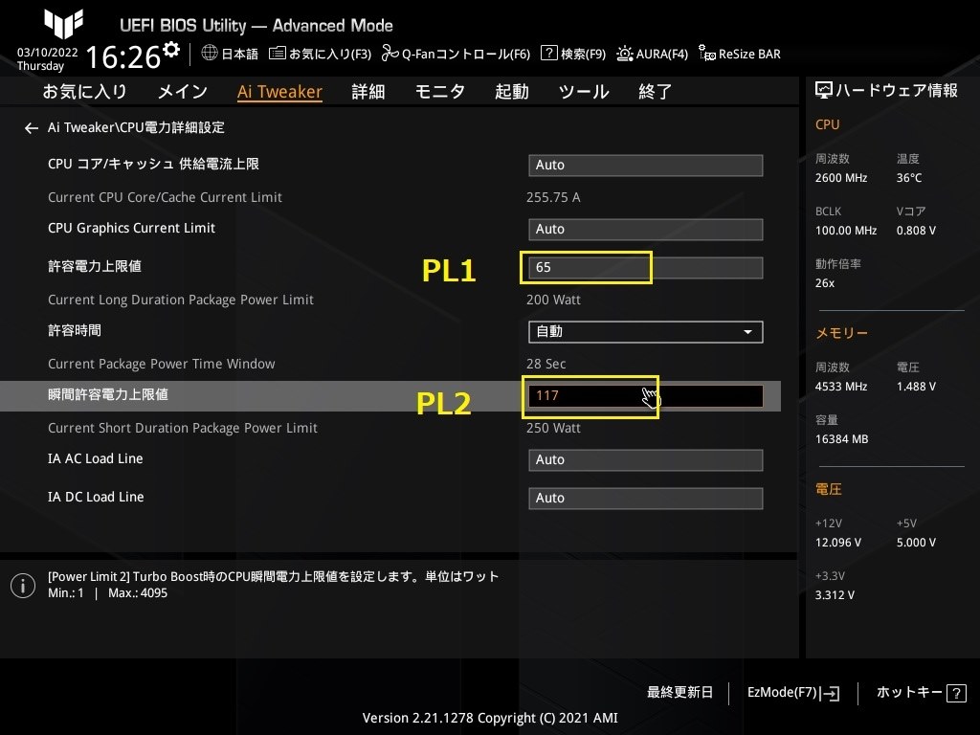This screenshot has height=735, width=980.
Task: Click 最終更新日 button
Action: pyautogui.click(x=679, y=693)
